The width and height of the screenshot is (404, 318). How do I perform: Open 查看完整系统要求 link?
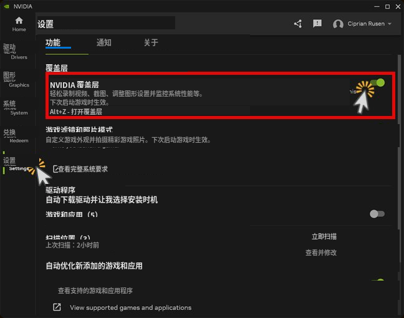[83, 169]
